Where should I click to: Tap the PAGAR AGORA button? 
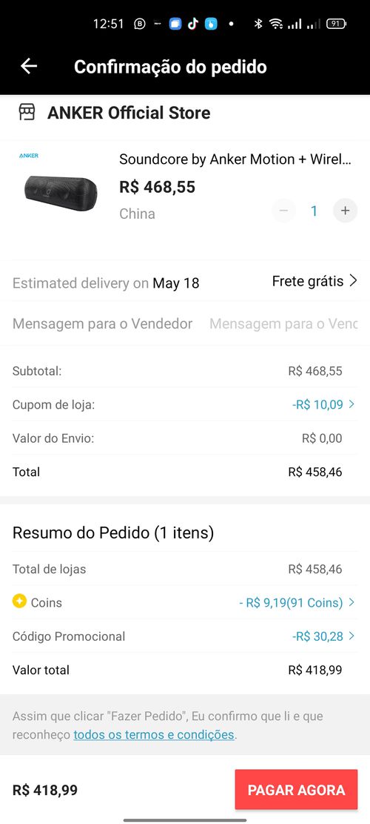[x=296, y=790]
